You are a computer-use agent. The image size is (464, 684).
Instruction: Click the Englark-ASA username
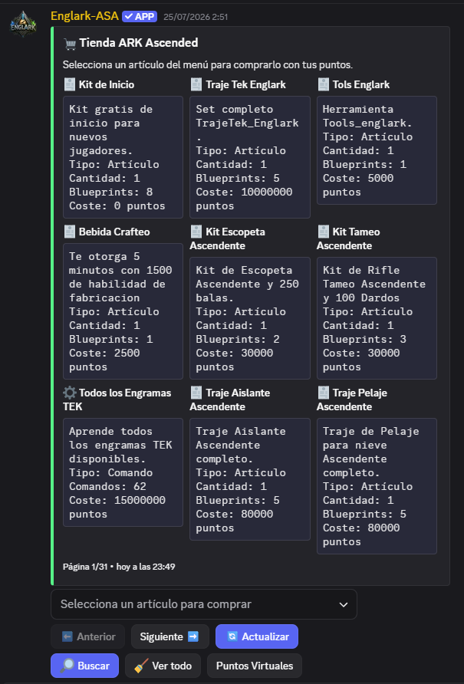(84, 16)
